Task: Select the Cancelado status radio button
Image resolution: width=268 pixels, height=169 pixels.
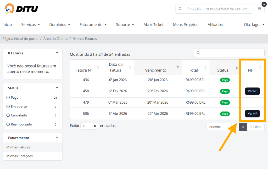Action: 8,115
